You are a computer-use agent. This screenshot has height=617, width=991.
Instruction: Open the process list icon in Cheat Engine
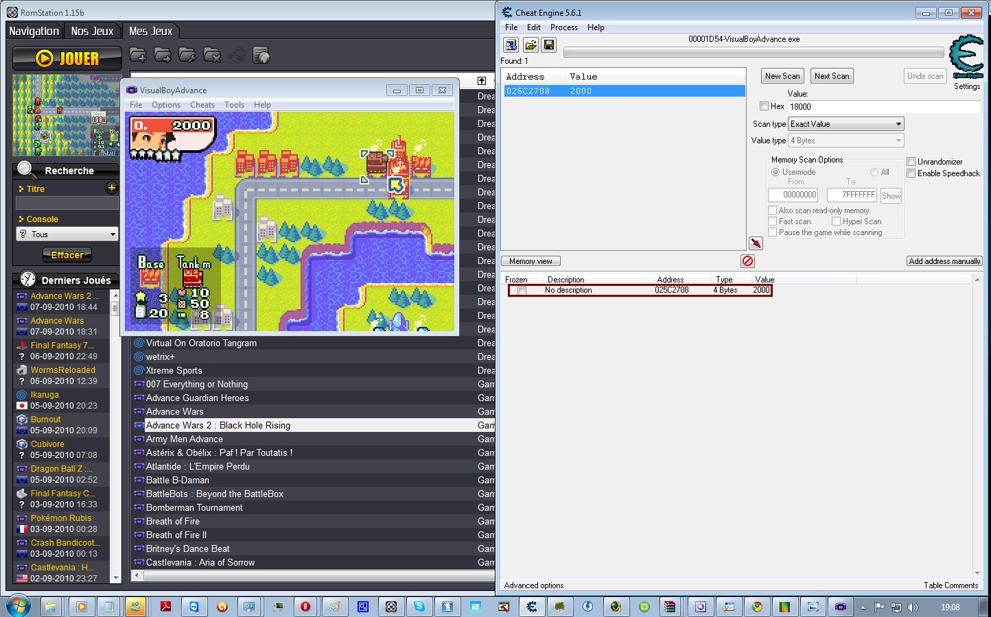[x=511, y=45]
